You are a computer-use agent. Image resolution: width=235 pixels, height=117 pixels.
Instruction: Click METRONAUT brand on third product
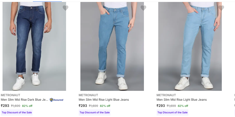166,95
